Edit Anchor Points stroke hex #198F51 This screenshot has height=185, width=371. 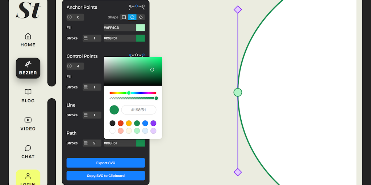click(120, 38)
